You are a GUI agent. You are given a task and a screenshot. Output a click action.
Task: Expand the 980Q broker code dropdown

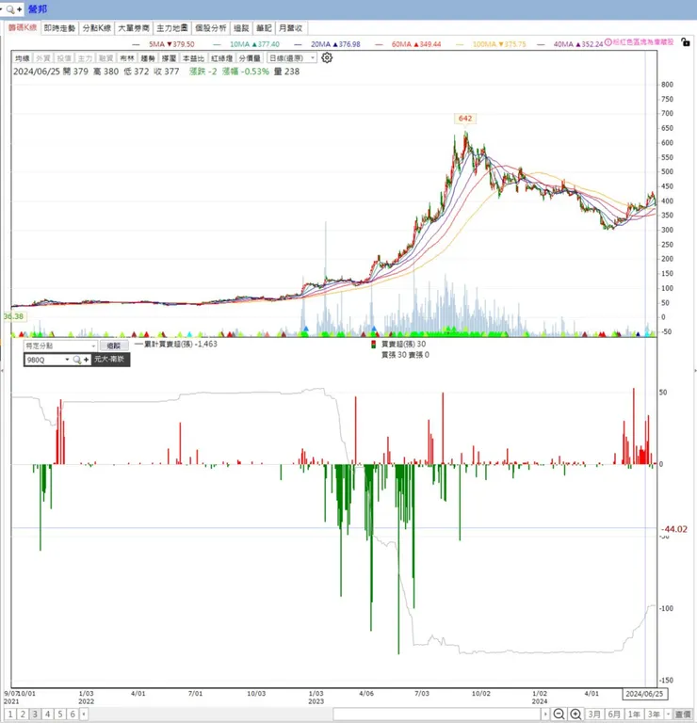coord(68,360)
